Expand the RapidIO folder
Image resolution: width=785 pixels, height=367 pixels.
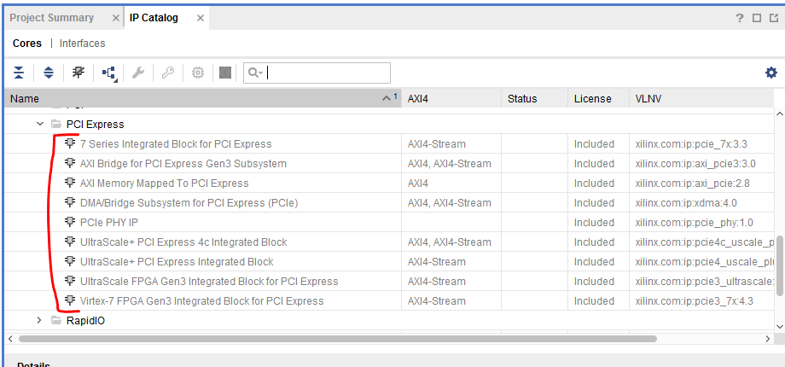coord(40,321)
